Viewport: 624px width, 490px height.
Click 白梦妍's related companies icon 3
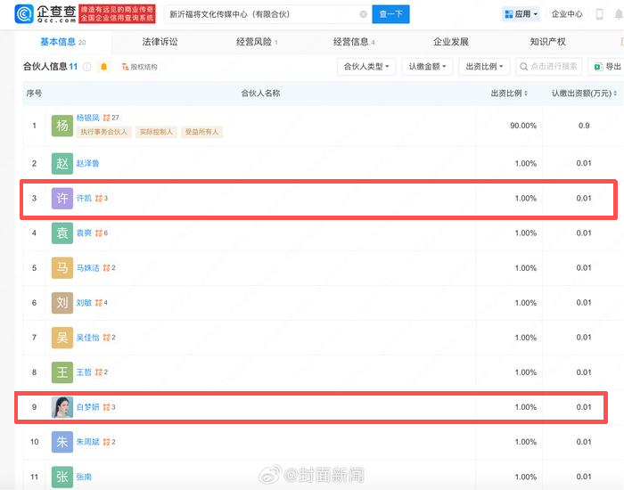[109, 407]
